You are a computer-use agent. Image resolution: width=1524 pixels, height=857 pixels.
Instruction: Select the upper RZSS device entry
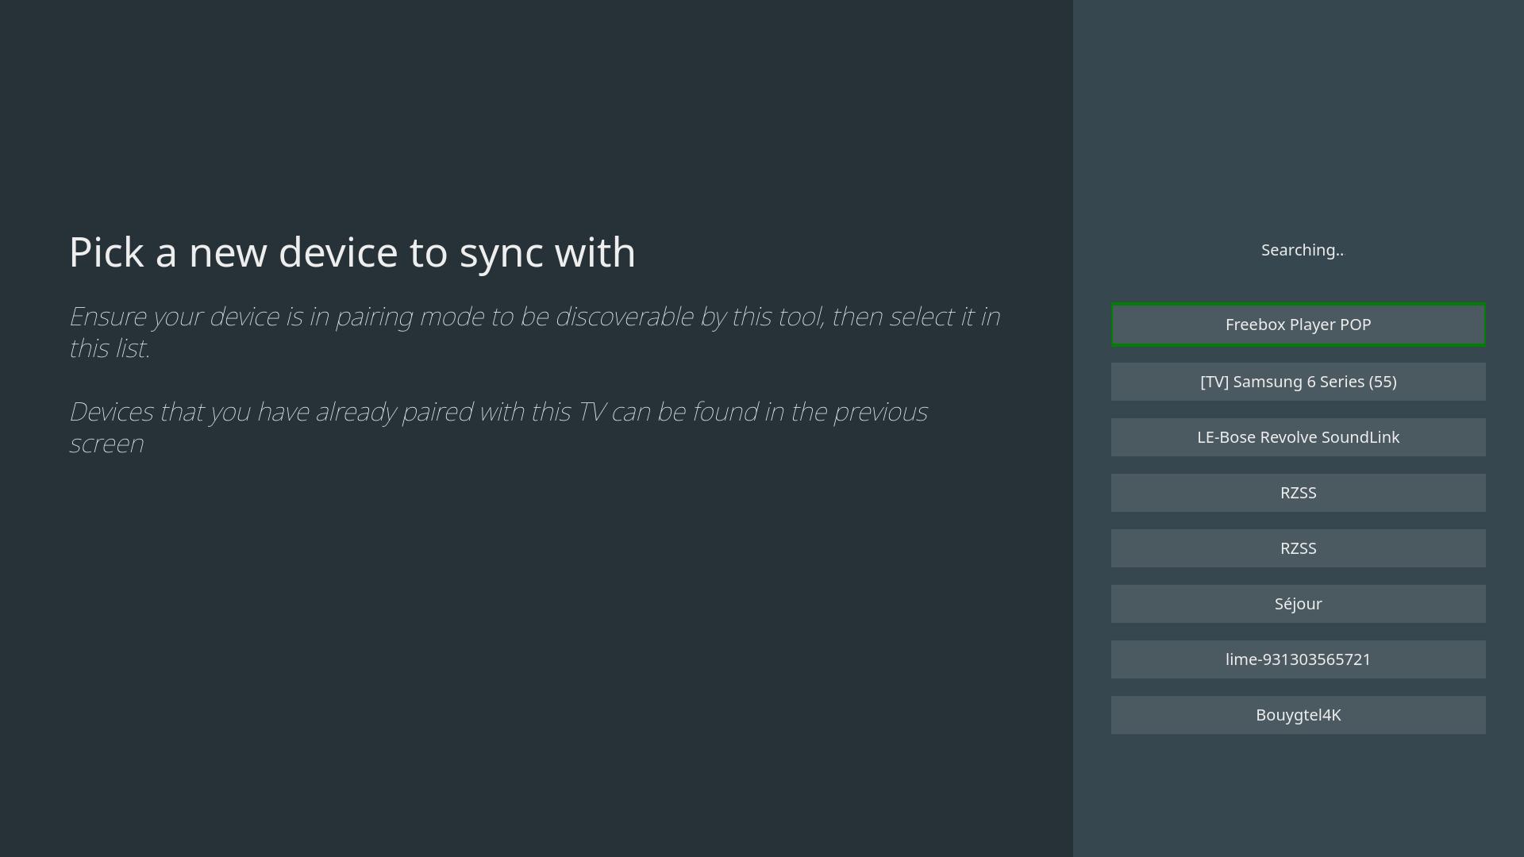(x=1298, y=493)
